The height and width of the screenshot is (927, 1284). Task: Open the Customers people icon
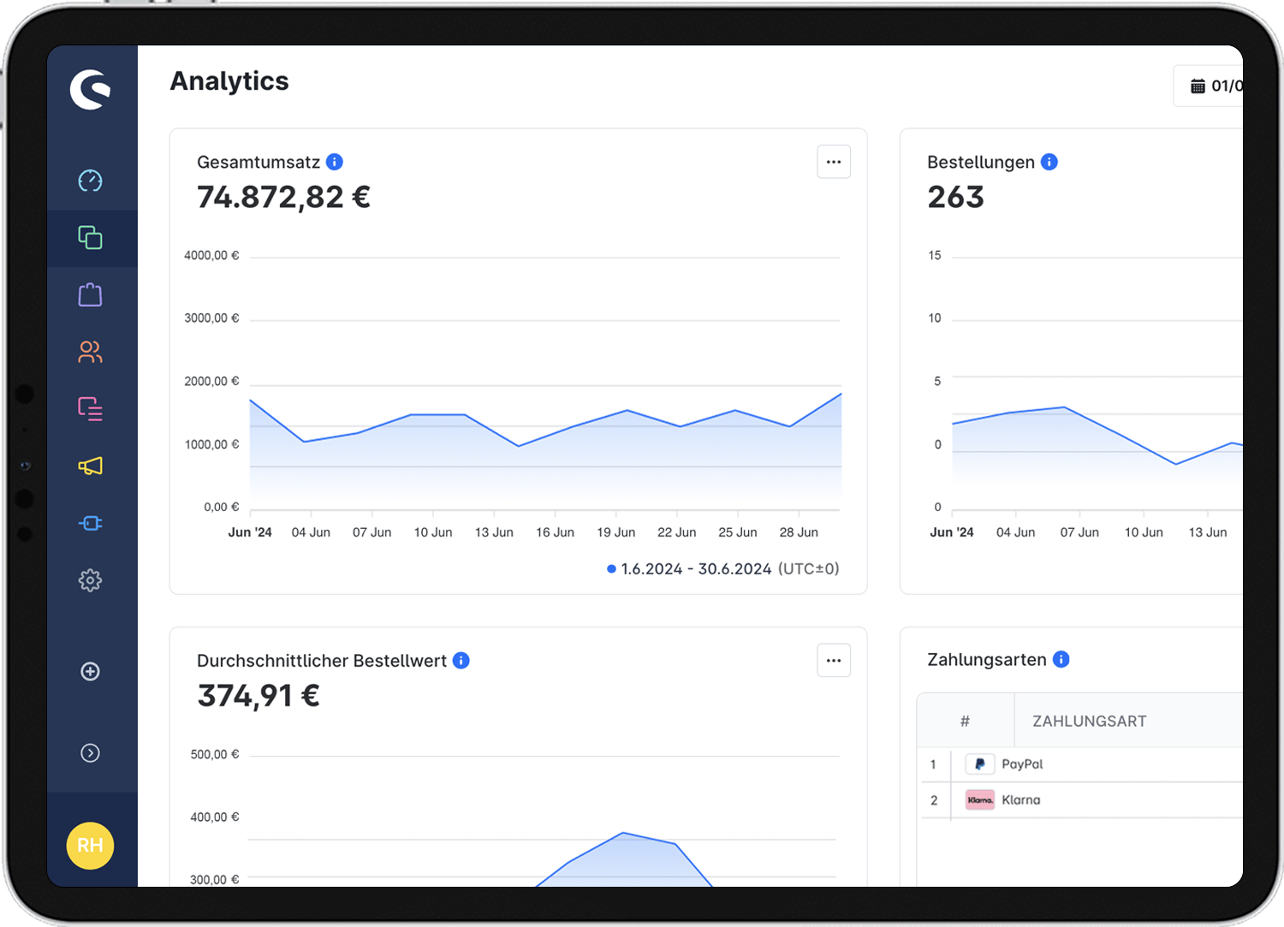tap(90, 352)
